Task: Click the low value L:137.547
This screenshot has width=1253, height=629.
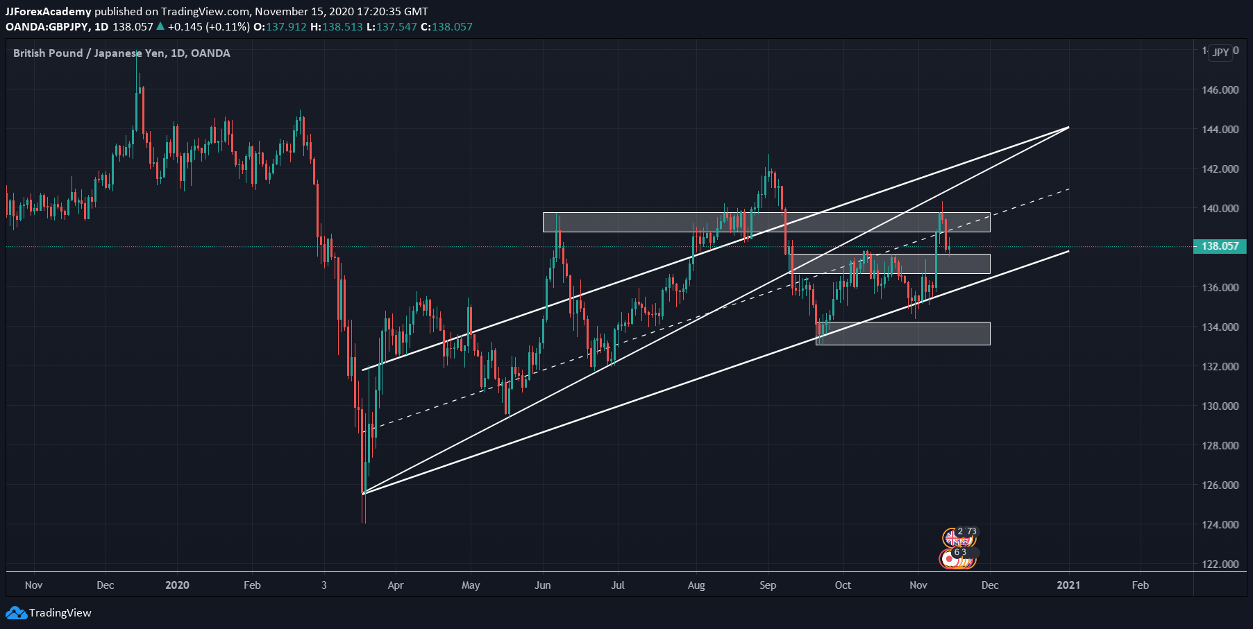Action: tap(392, 26)
